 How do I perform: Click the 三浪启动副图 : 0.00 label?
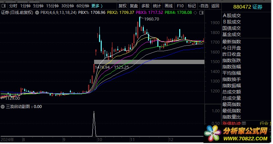pos(24,107)
